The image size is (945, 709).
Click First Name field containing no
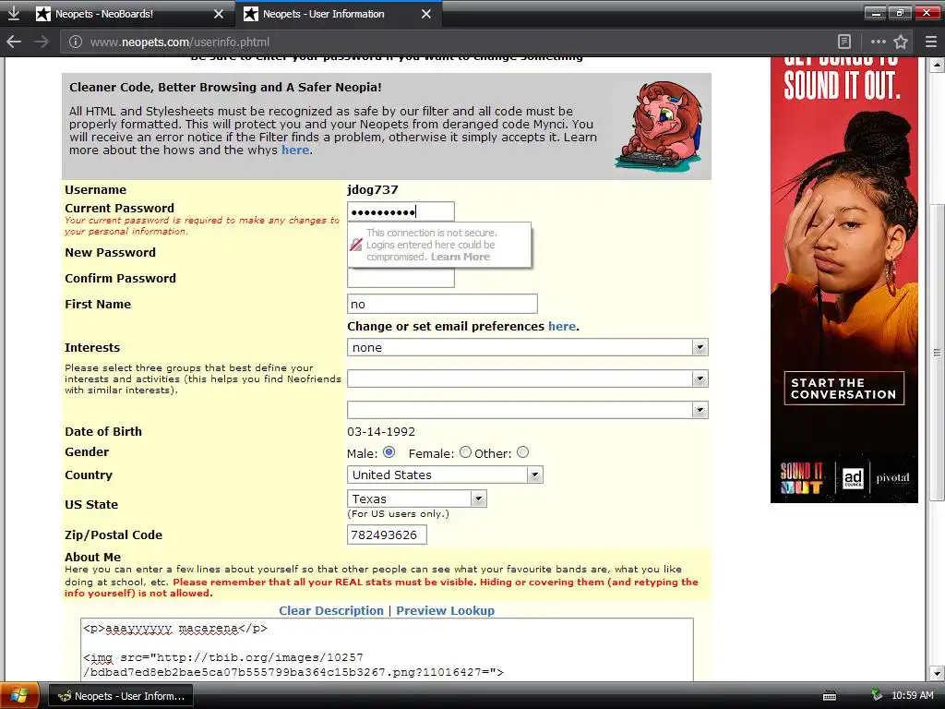tap(442, 304)
